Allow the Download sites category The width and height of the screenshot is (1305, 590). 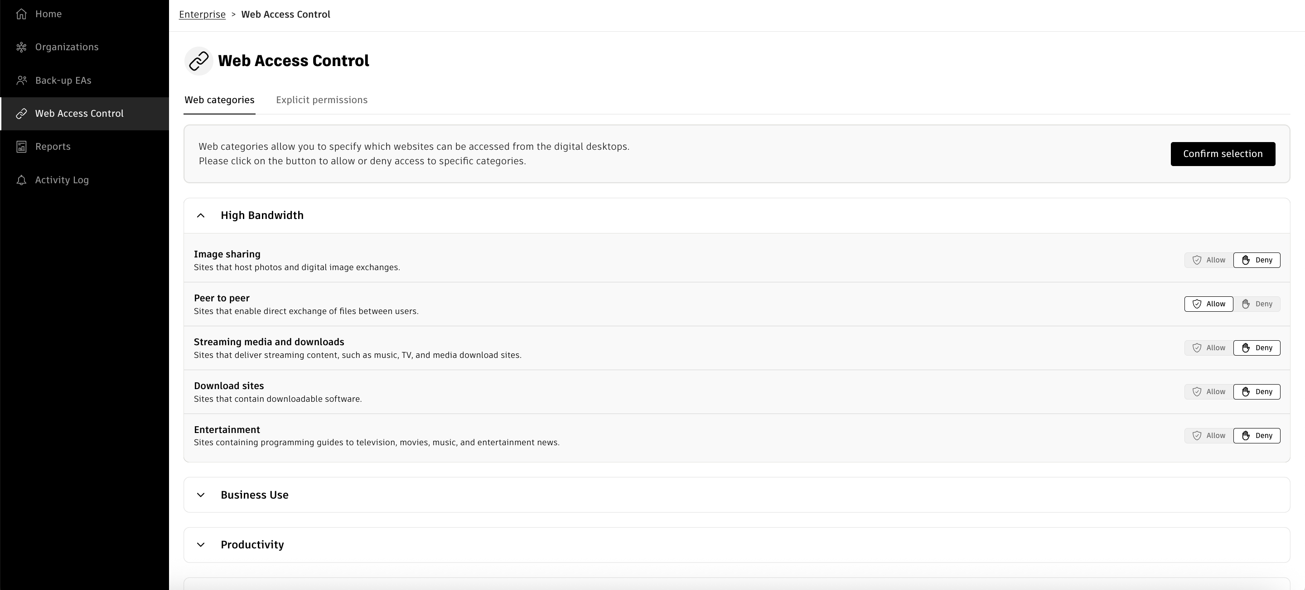point(1208,392)
